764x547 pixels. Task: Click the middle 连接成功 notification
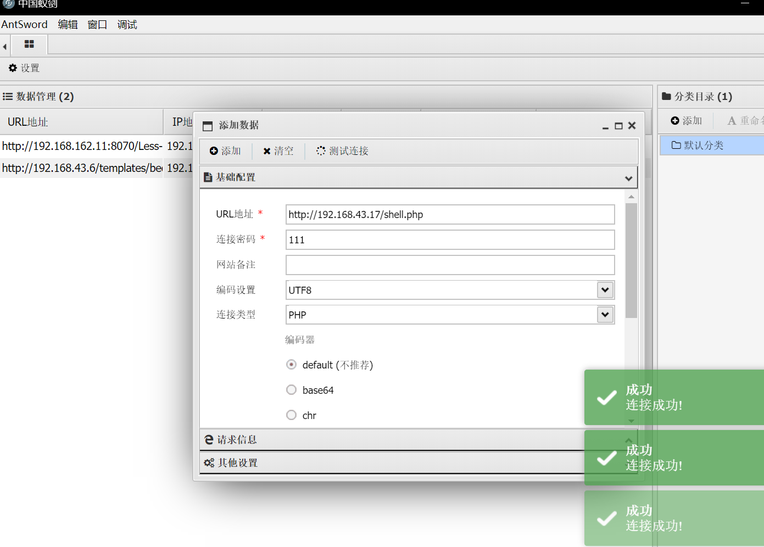pos(674,457)
